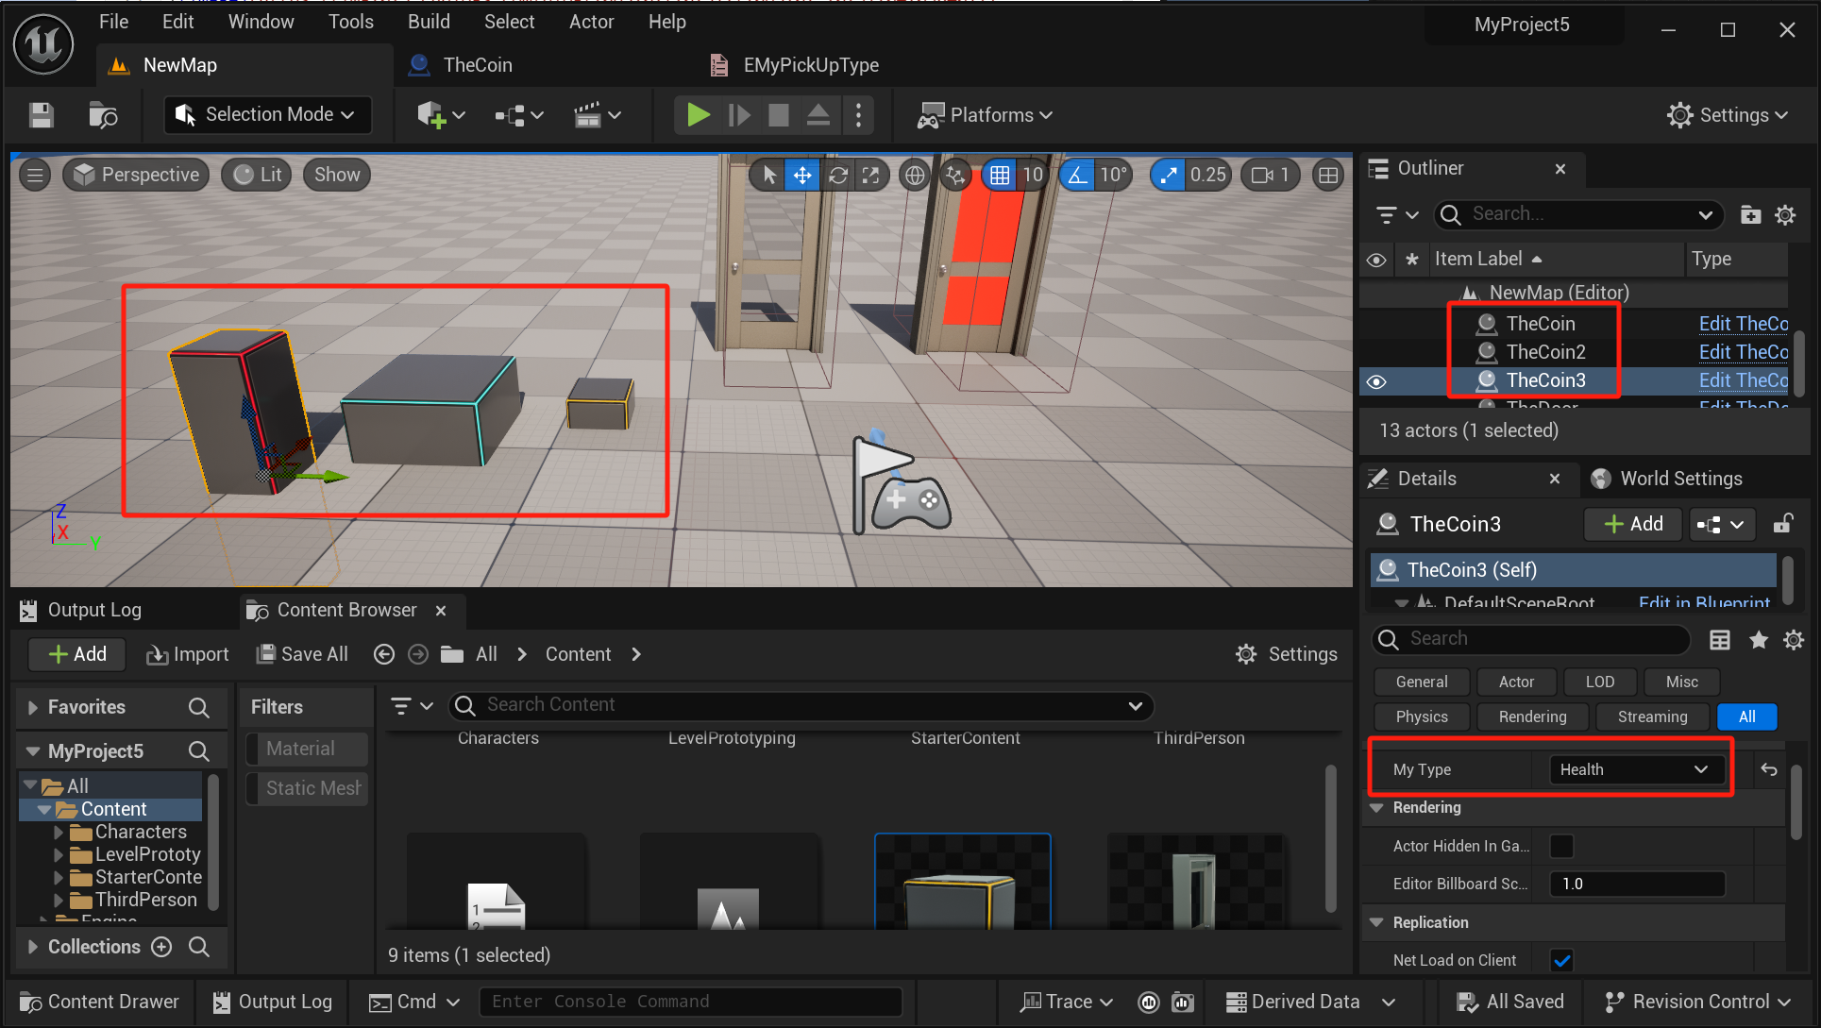Click the Outliner search field

pyautogui.click(x=1578, y=214)
